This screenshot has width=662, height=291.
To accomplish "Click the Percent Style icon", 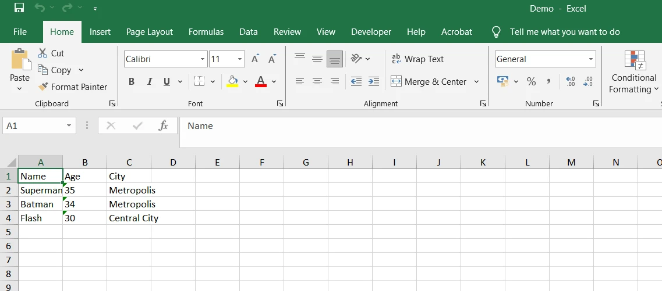I will point(531,81).
